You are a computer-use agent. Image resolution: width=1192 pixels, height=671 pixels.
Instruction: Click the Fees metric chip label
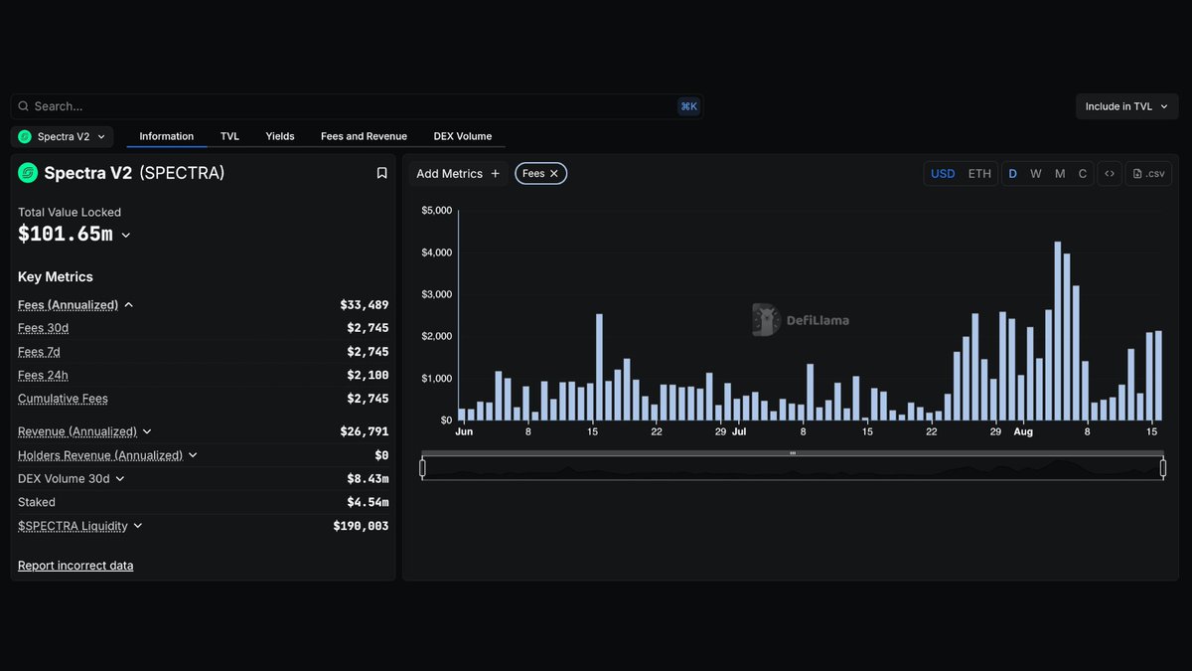[533, 174]
